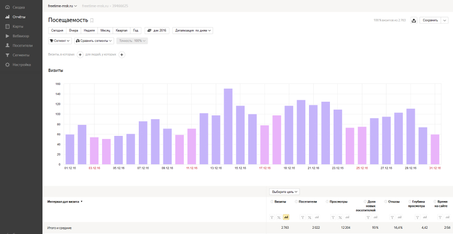The height and width of the screenshot is (234, 453).
Task: Select the Год period
Action: coord(136,30)
